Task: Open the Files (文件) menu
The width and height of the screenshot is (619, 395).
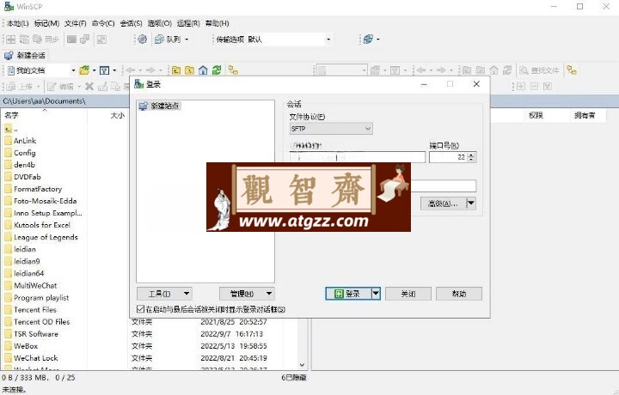Action: (76, 23)
